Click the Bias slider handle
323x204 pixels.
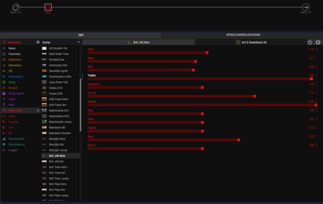tap(238, 140)
